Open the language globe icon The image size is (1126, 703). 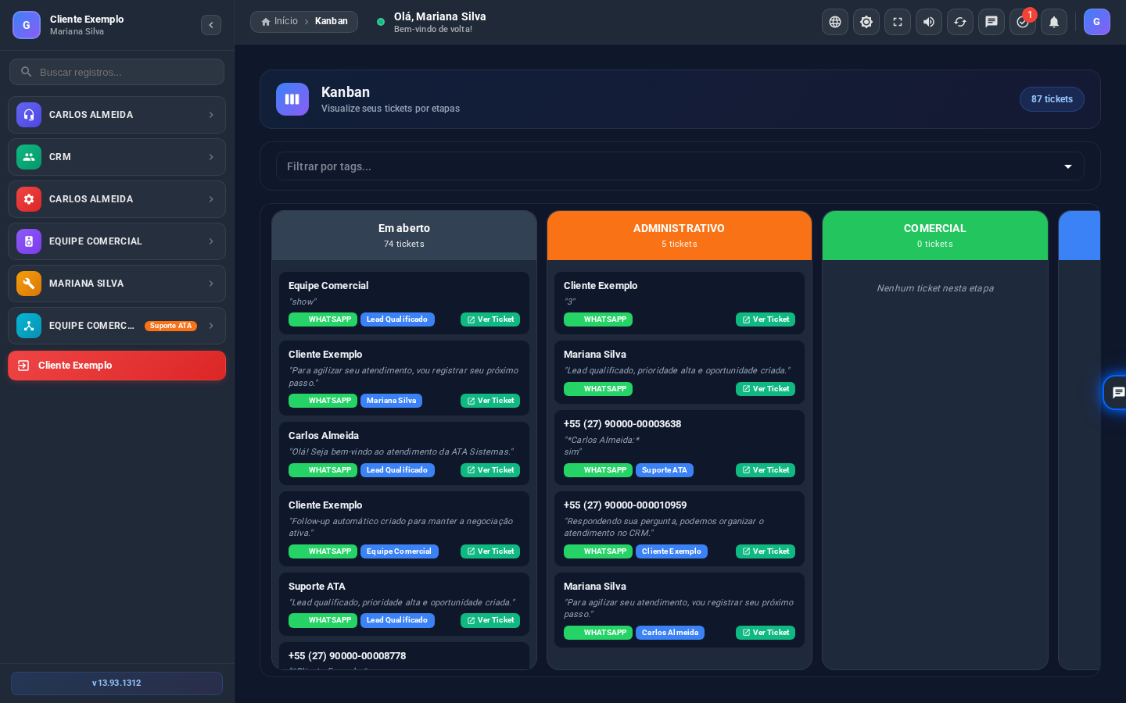(x=835, y=22)
